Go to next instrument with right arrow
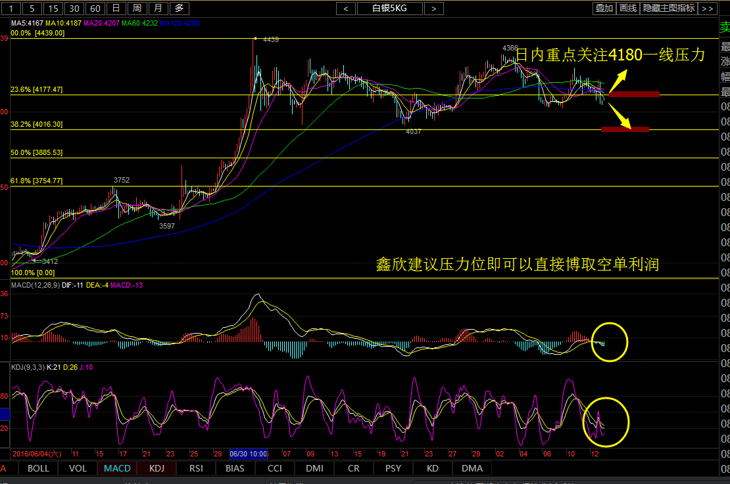The width and height of the screenshot is (730, 484). click(x=433, y=9)
